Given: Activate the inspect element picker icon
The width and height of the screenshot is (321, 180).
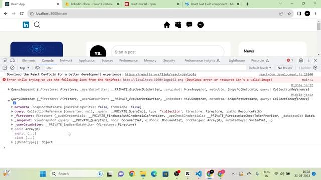Looking at the screenshot, I should click(5, 61).
